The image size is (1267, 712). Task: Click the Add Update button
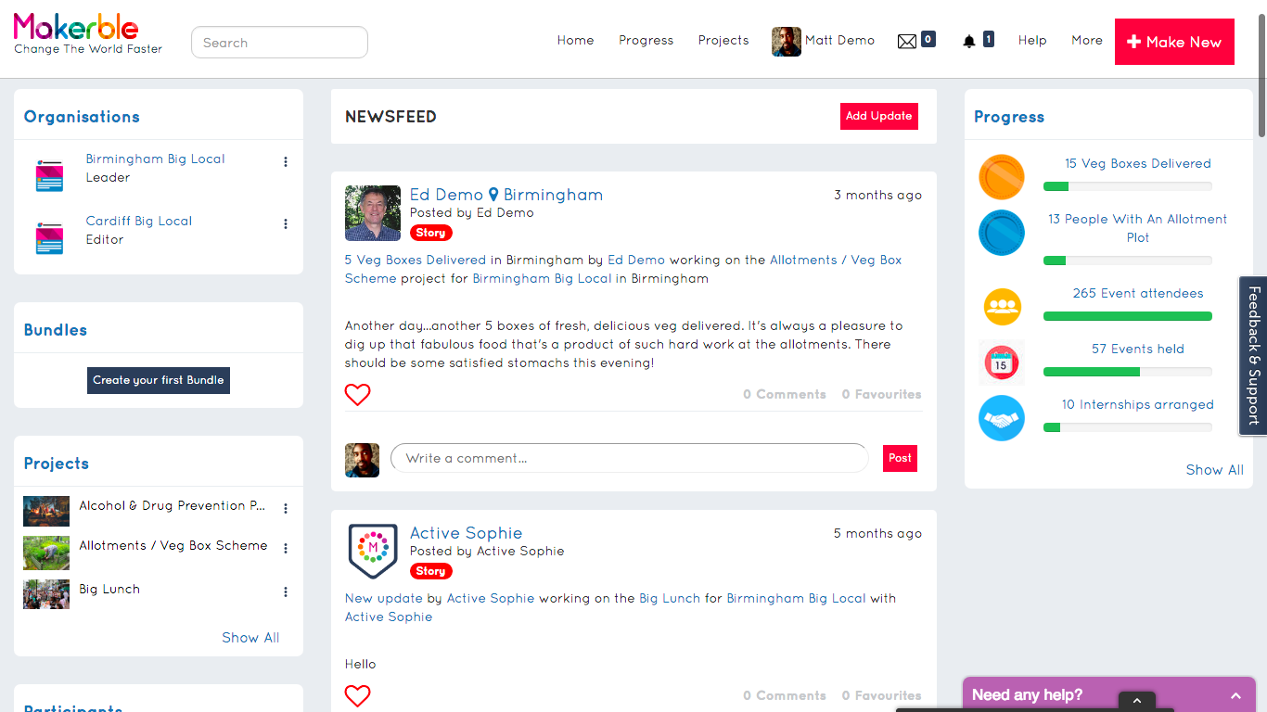coord(879,116)
